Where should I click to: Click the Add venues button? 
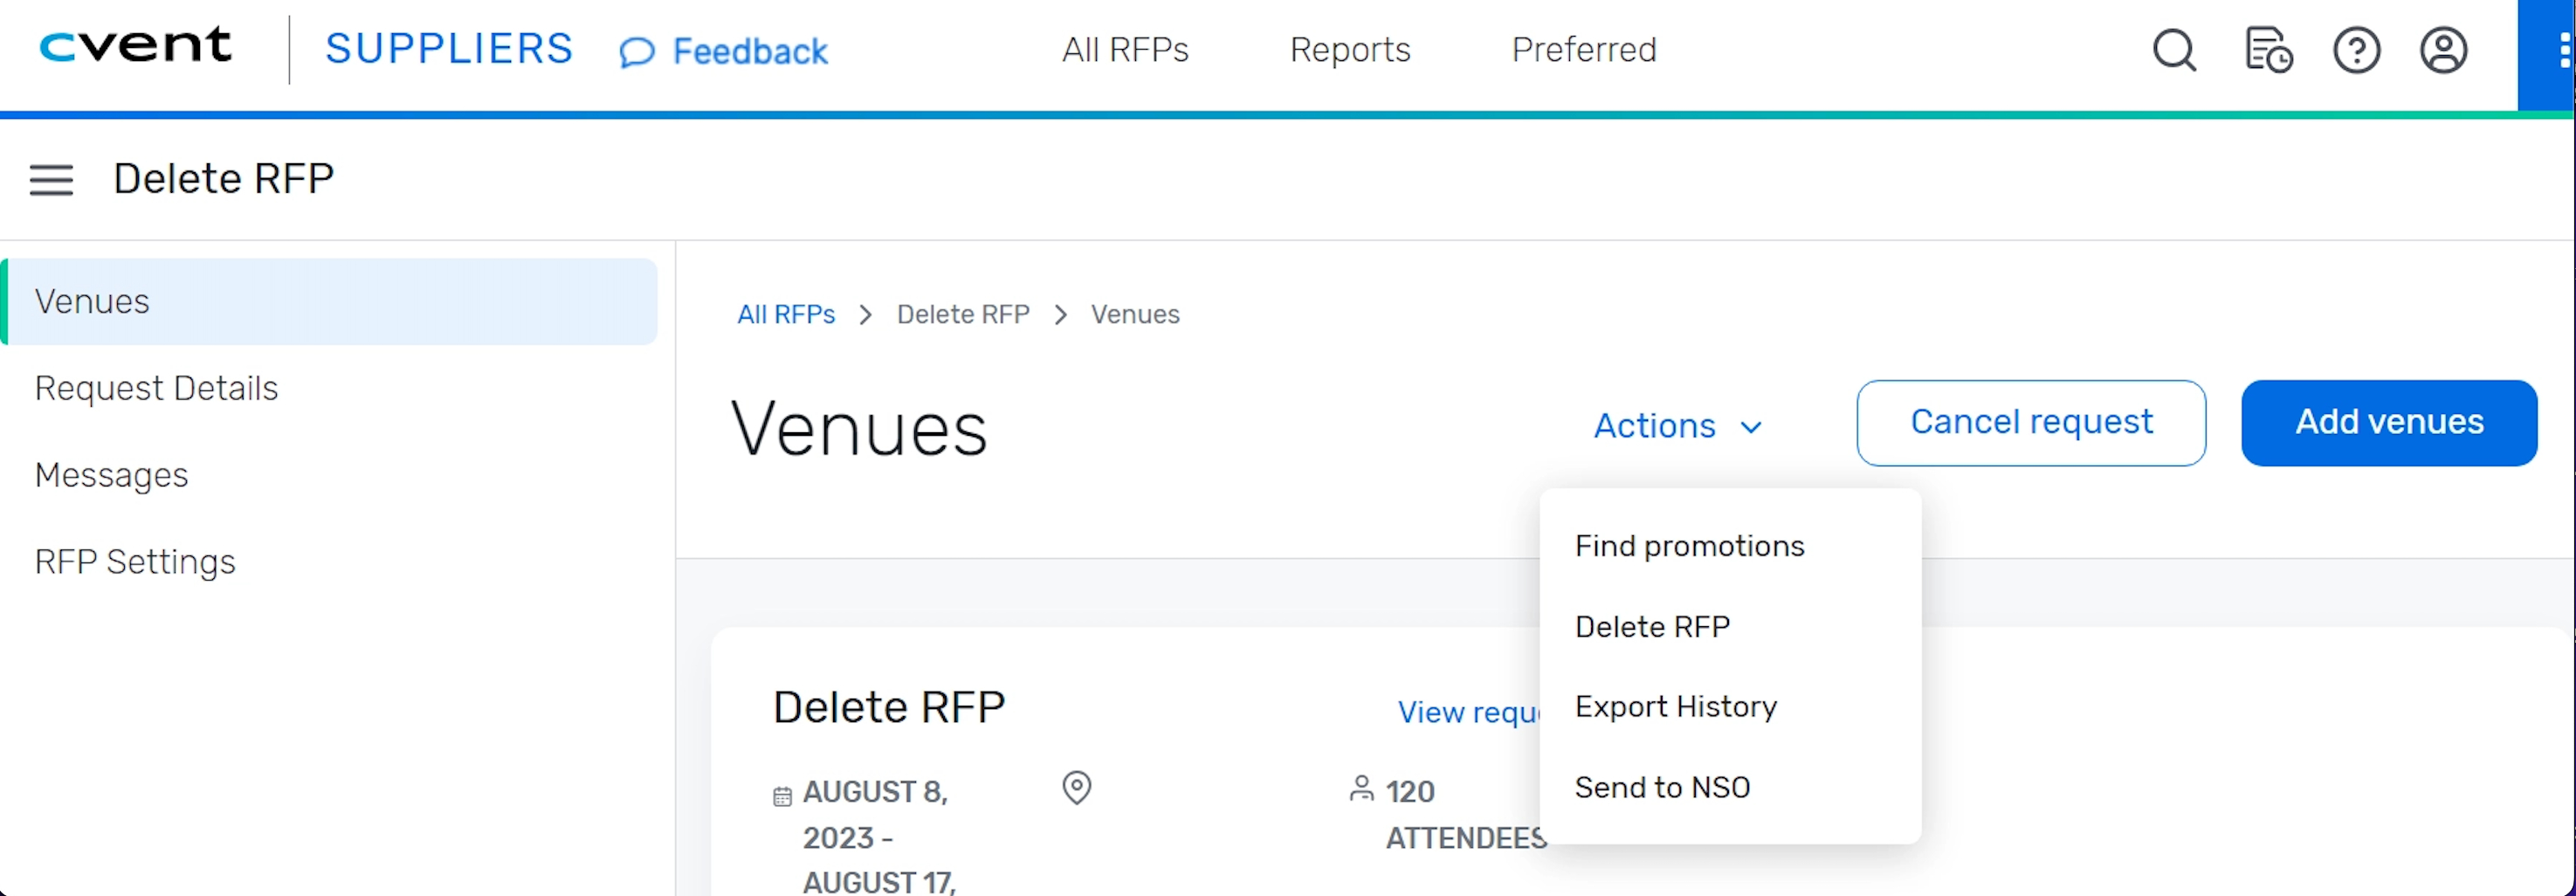click(x=2389, y=423)
